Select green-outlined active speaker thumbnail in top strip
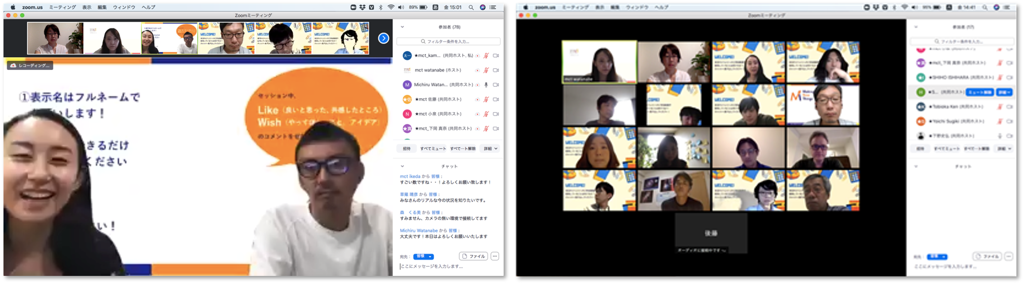 (x=169, y=38)
